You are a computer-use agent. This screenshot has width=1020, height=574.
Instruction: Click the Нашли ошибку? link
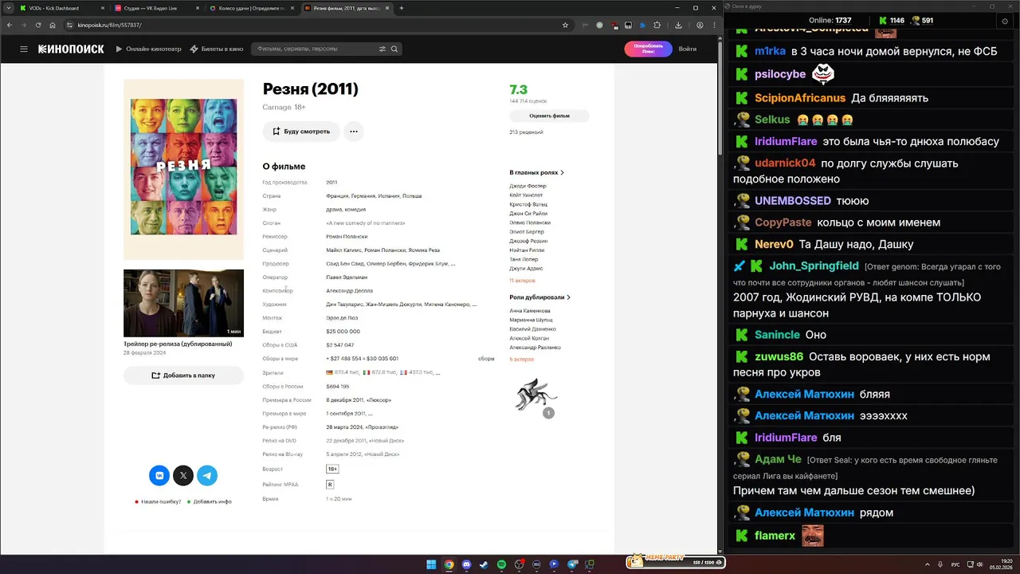tap(160, 501)
